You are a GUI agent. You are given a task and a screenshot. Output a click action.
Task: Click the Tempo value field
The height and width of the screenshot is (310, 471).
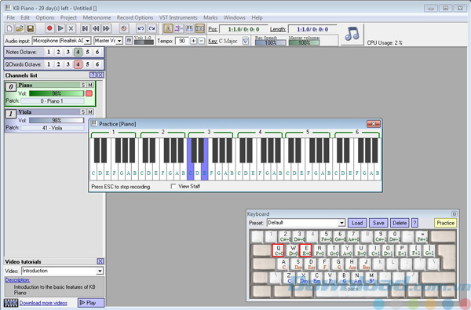point(182,41)
